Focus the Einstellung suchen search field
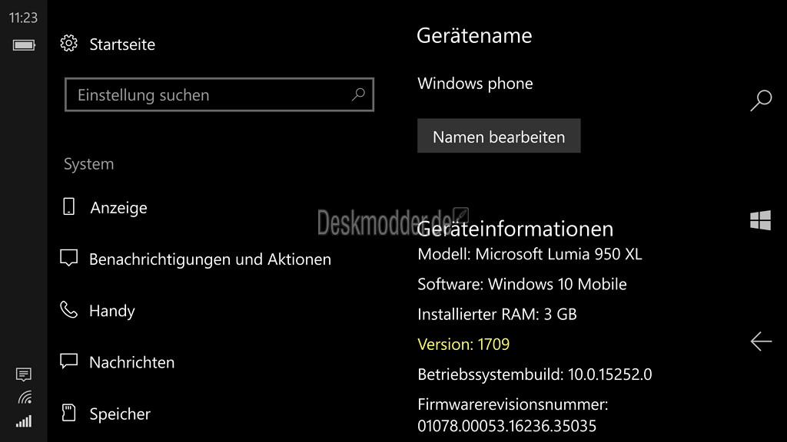The width and height of the screenshot is (787, 442). coord(219,94)
